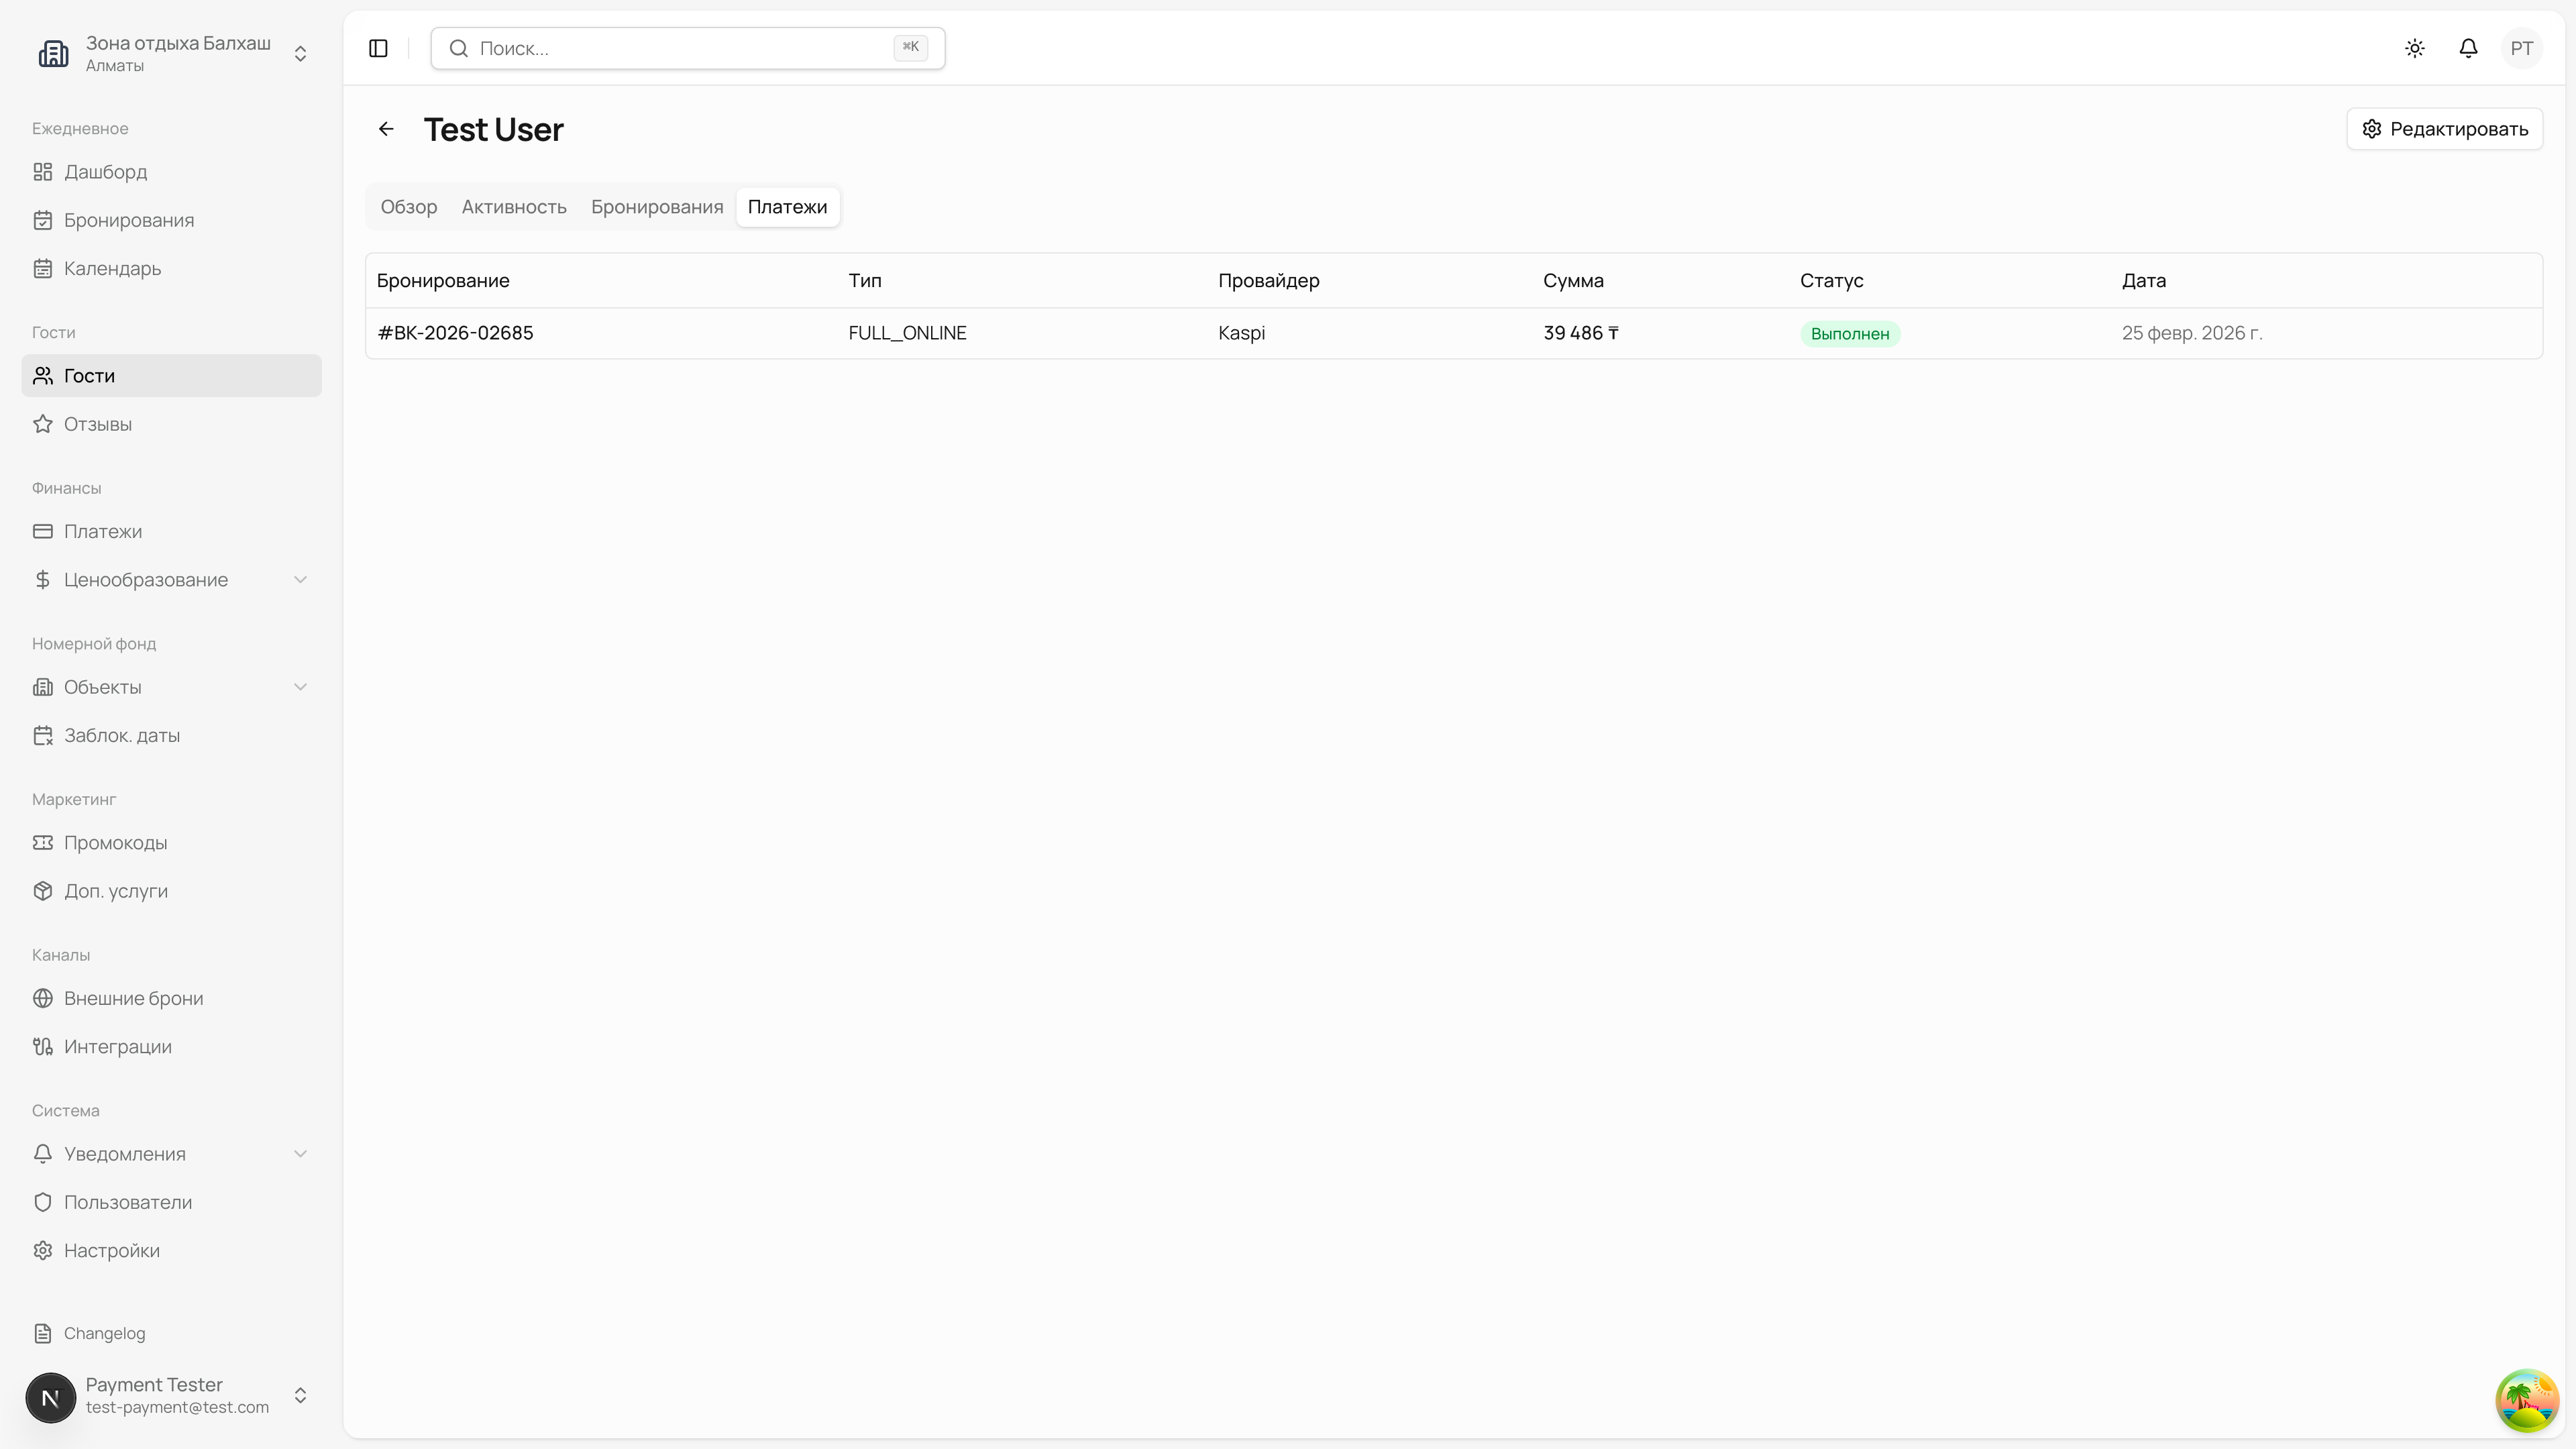Image resolution: width=2576 pixels, height=1449 pixels.
Task: Open Отзывы star item
Action: tap(97, 424)
